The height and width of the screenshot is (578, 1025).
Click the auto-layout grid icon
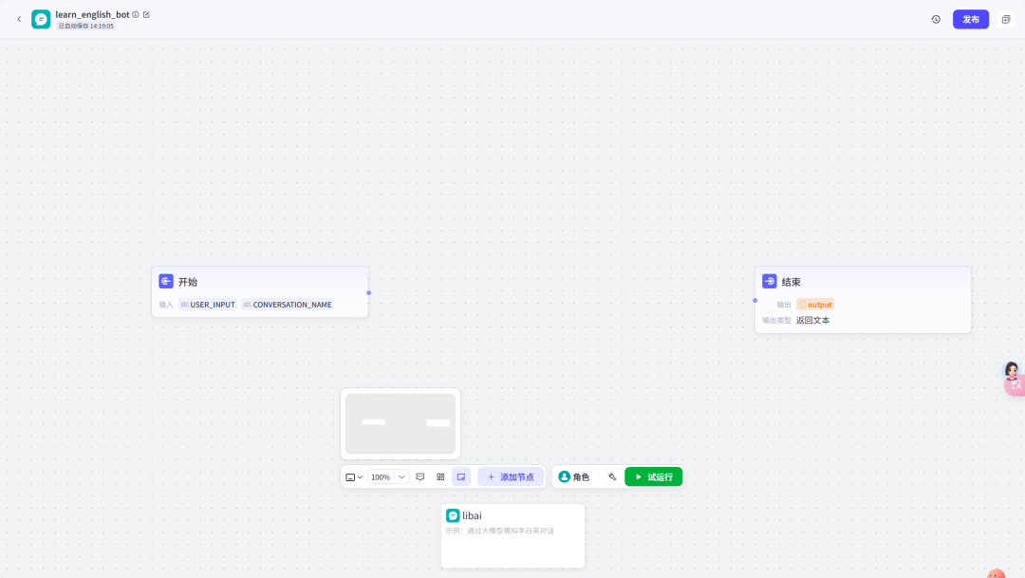(x=440, y=476)
